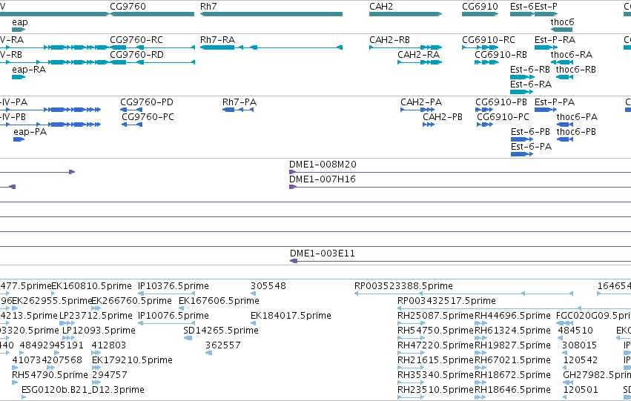Select EST RP003432517.5prime
Viewport: 631px width, 401px height.
pos(515,308)
